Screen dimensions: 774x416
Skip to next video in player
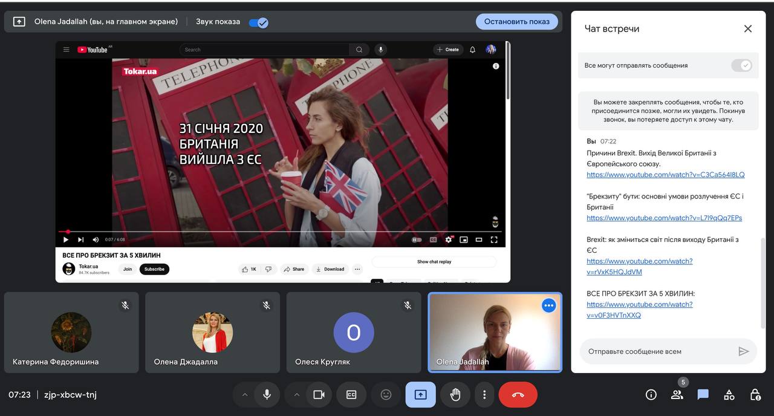coord(80,239)
